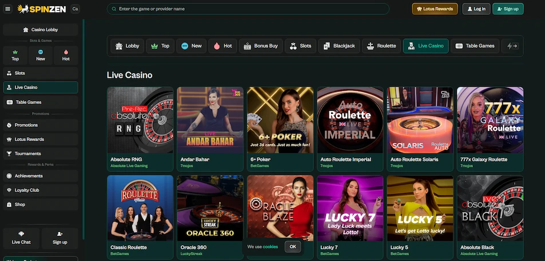Select the Top category tab
The height and width of the screenshot is (261, 545).
pyautogui.click(x=160, y=46)
